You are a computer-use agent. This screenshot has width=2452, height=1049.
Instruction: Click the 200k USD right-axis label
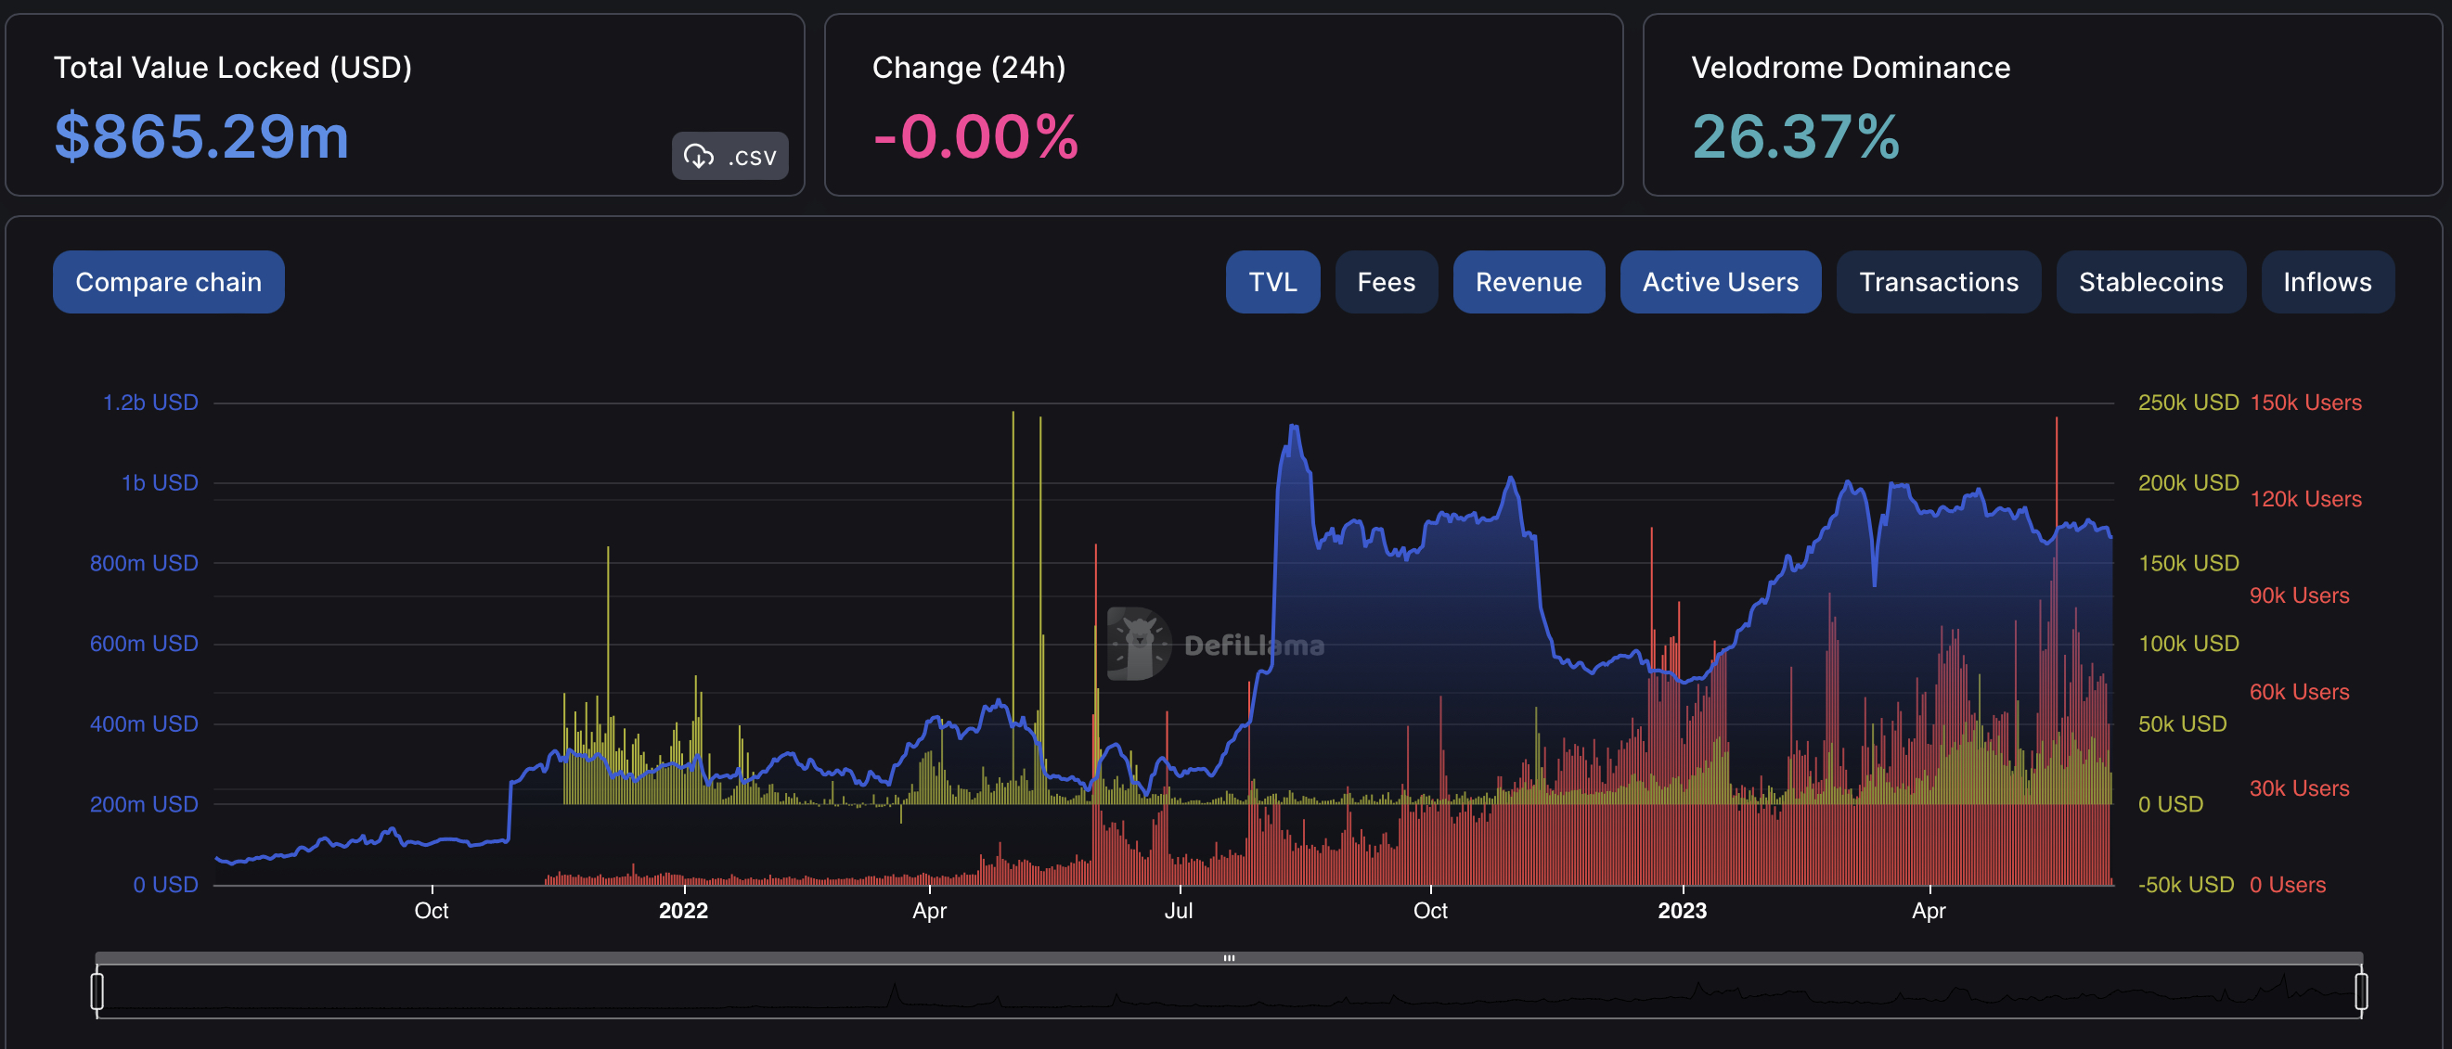coord(2188,483)
